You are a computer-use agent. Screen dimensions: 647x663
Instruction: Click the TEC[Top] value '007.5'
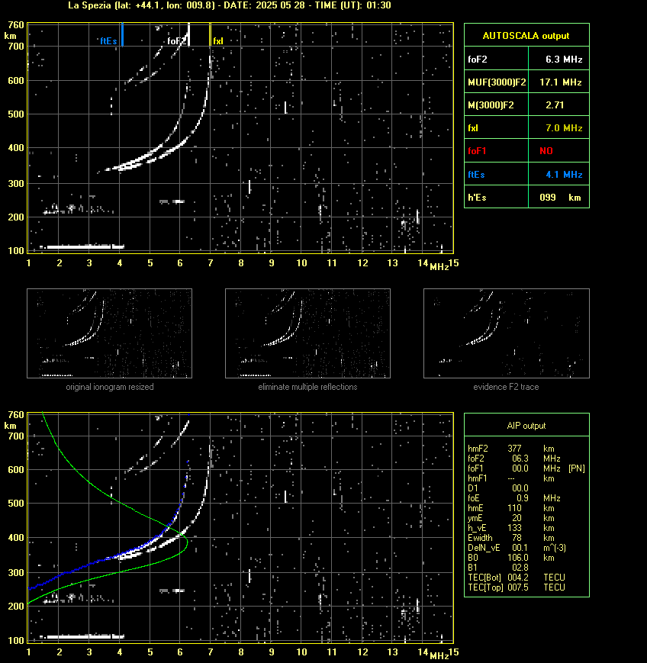(x=518, y=587)
